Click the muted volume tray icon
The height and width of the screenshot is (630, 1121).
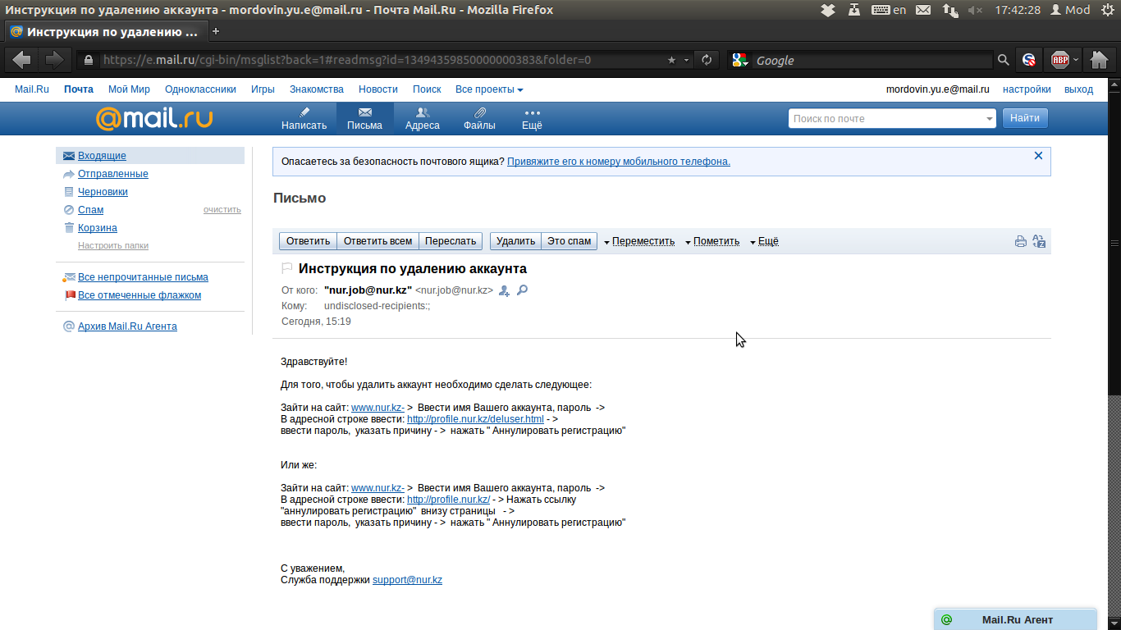(975, 10)
